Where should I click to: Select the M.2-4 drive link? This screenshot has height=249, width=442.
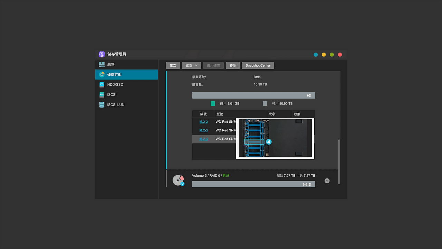click(203, 139)
